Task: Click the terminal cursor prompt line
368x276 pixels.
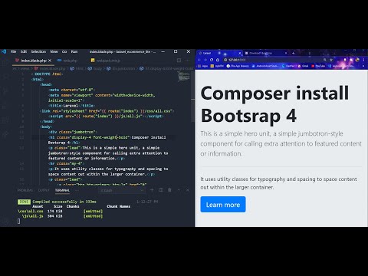Action: coord(18,222)
